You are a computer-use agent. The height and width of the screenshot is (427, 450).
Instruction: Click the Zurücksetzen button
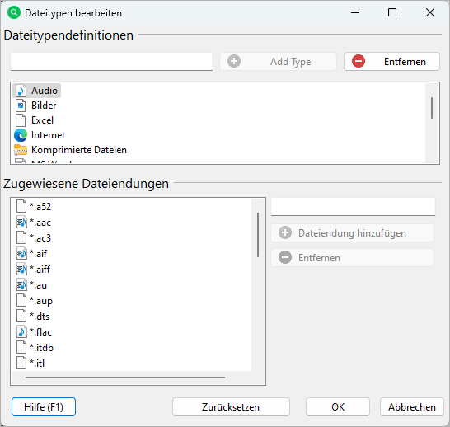coord(231,407)
